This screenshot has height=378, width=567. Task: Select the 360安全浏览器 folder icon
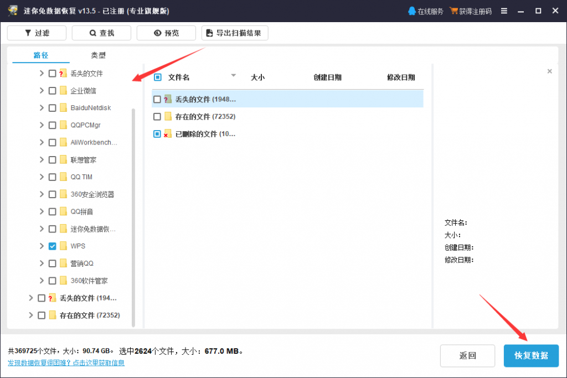click(x=63, y=194)
